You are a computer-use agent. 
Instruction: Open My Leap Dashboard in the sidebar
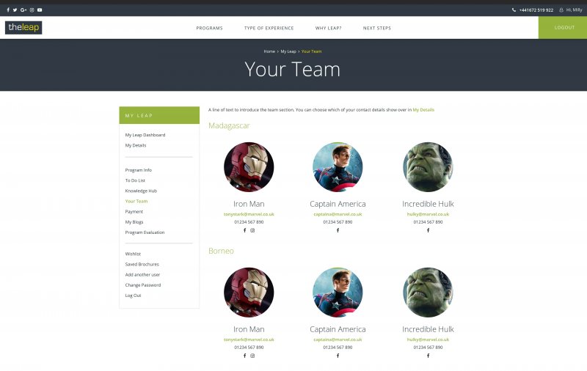point(145,135)
